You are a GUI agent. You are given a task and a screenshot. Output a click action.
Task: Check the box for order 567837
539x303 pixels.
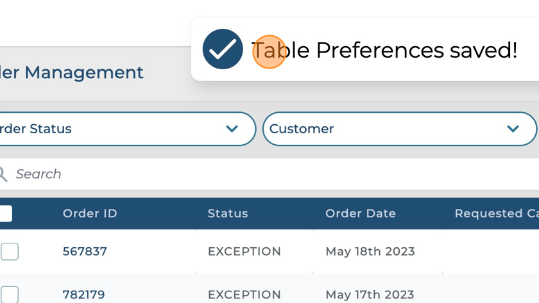(10, 251)
